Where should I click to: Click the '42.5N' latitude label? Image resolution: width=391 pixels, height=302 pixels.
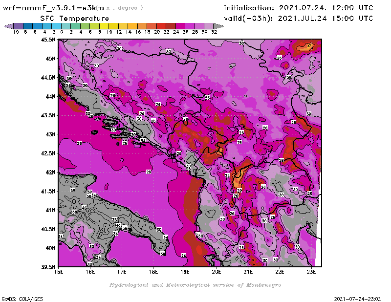[x=48, y=153]
